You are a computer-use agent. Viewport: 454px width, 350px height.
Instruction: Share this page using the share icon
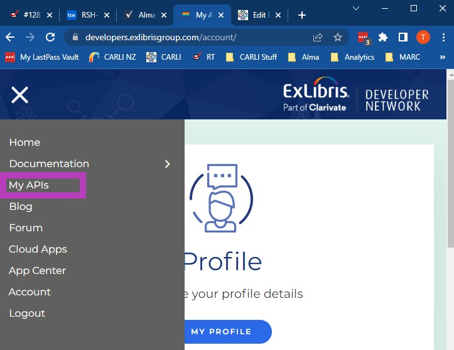click(x=318, y=37)
